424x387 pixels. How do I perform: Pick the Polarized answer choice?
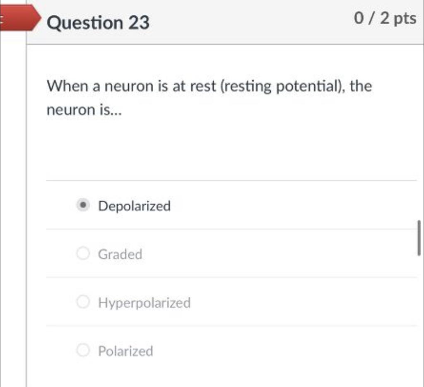[83, 350]
